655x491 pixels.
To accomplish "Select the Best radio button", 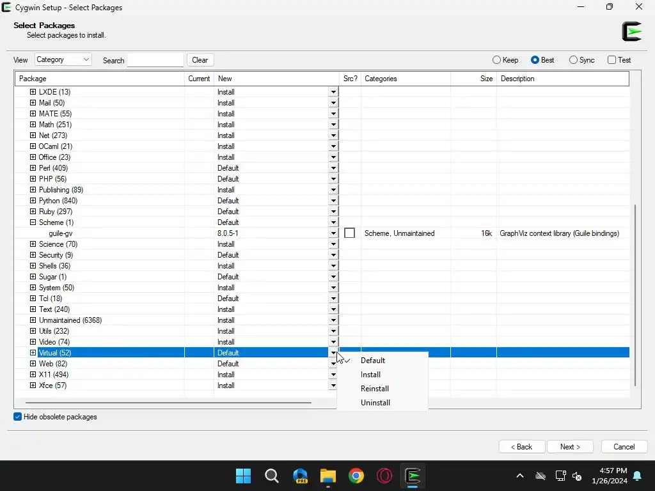I will (x=535, y=59).
